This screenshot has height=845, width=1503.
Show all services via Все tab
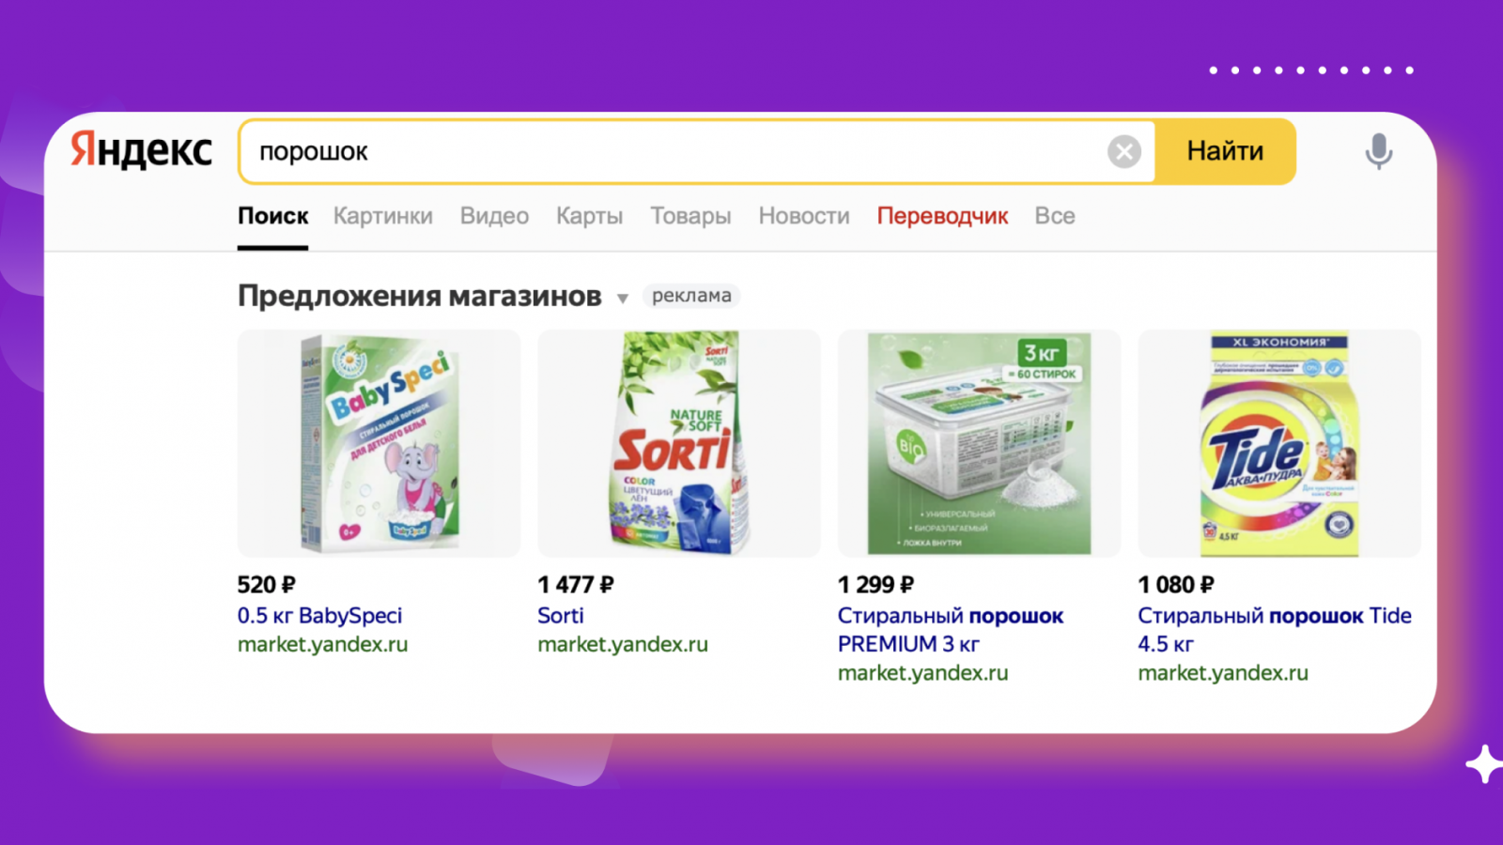click(1054, 216)
